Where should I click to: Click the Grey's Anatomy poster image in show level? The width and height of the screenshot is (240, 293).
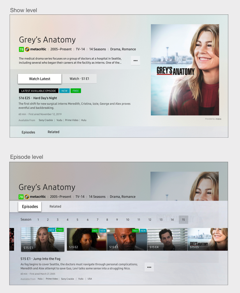click(185, 70)
